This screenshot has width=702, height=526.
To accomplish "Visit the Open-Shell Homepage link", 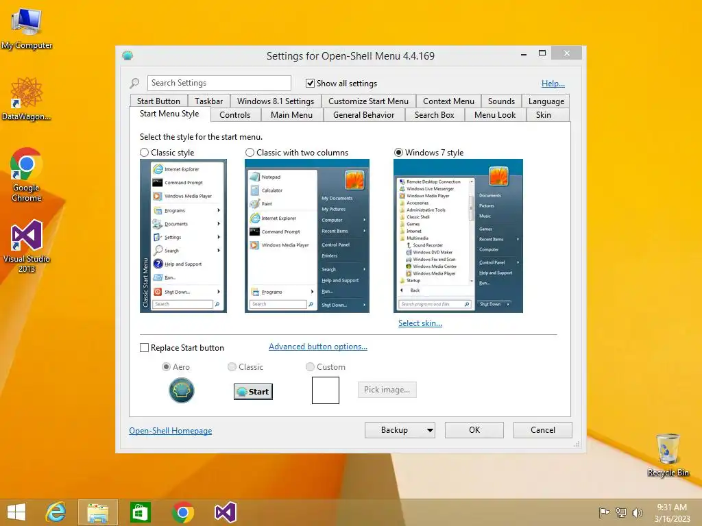I will [171, 431].
